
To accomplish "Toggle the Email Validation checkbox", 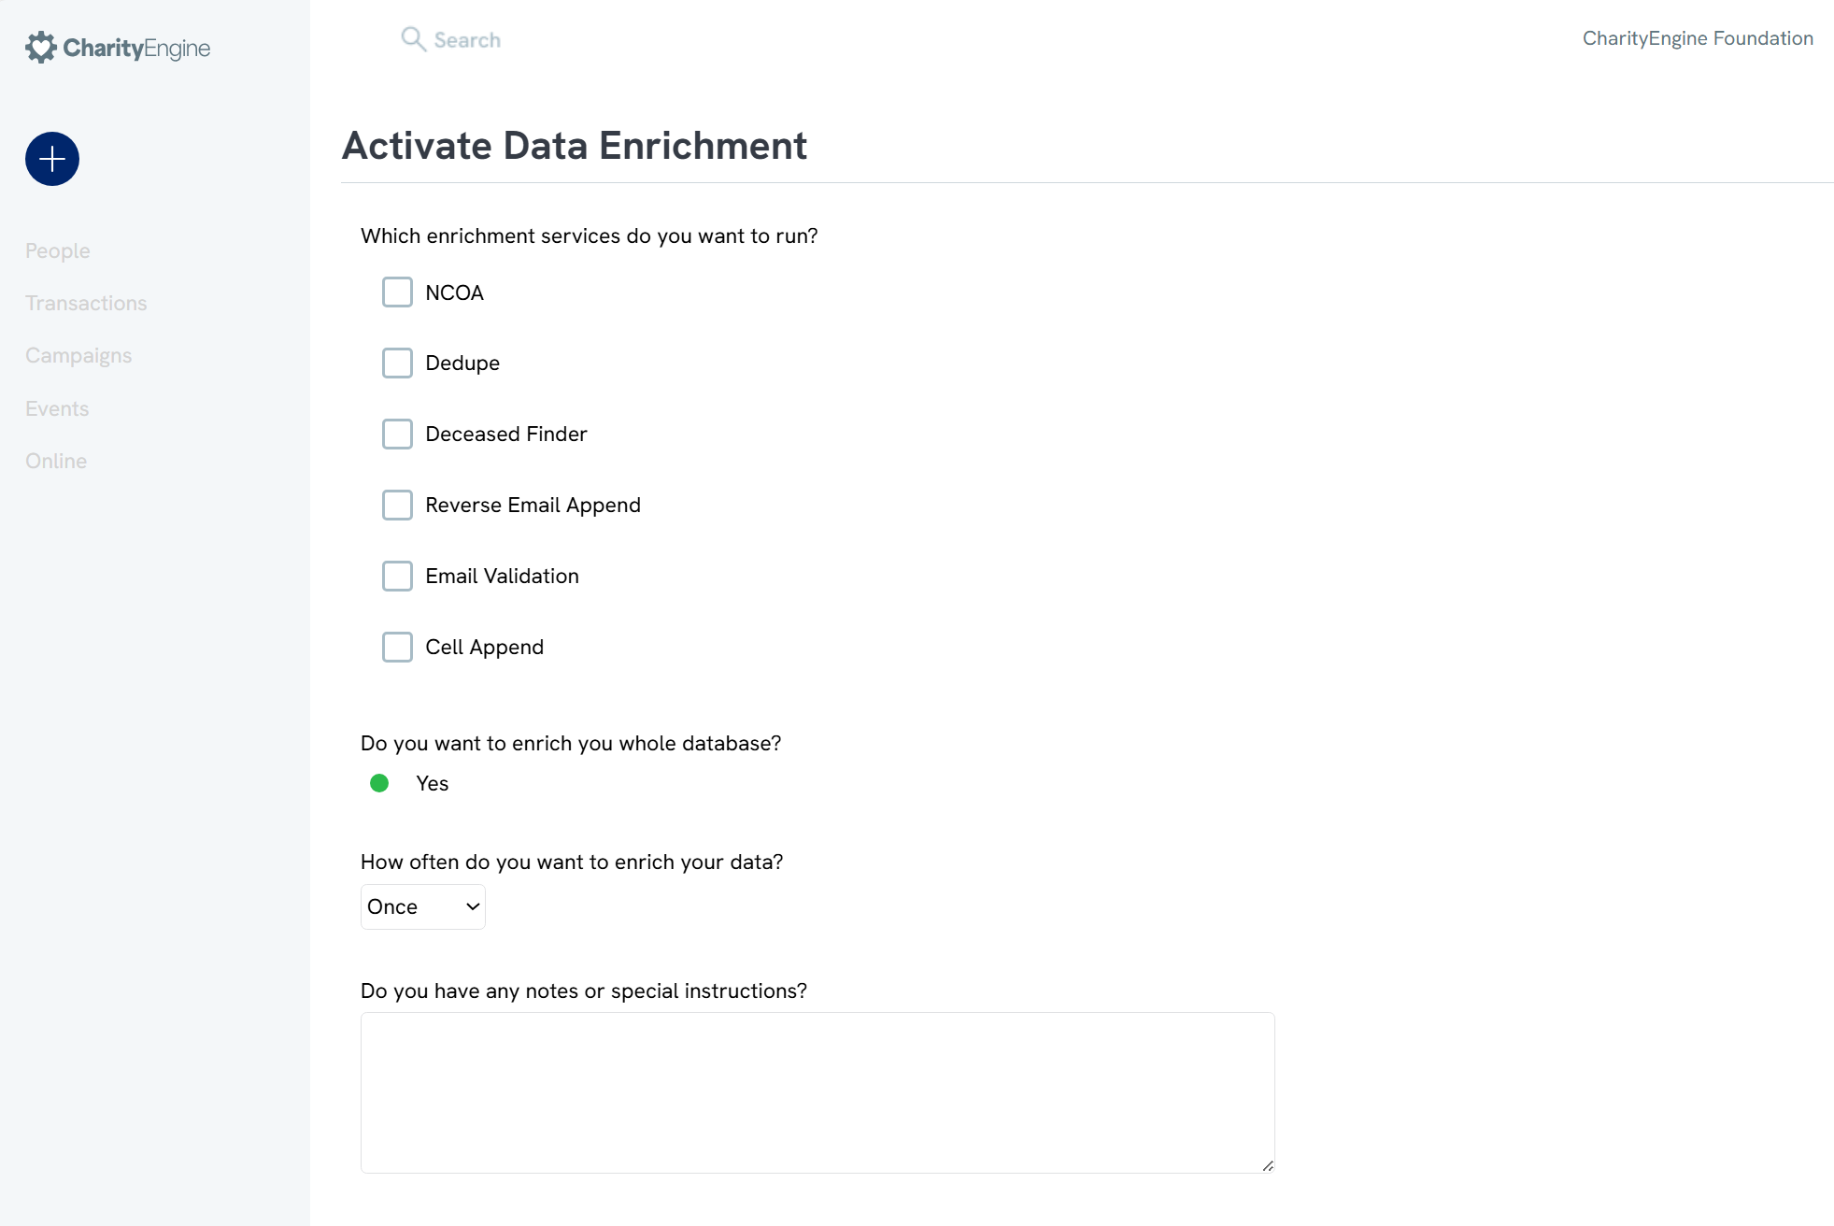I will 397,577.
